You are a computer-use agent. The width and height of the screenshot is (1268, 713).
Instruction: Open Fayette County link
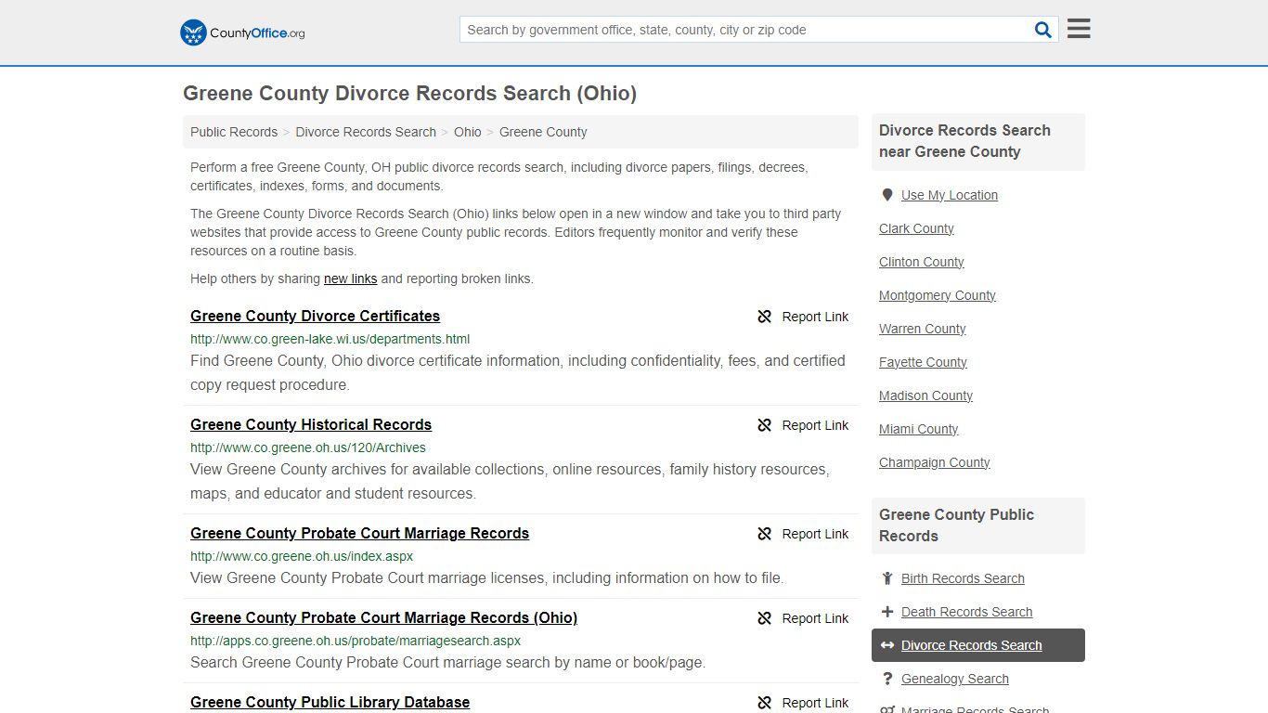coord(923,362)
